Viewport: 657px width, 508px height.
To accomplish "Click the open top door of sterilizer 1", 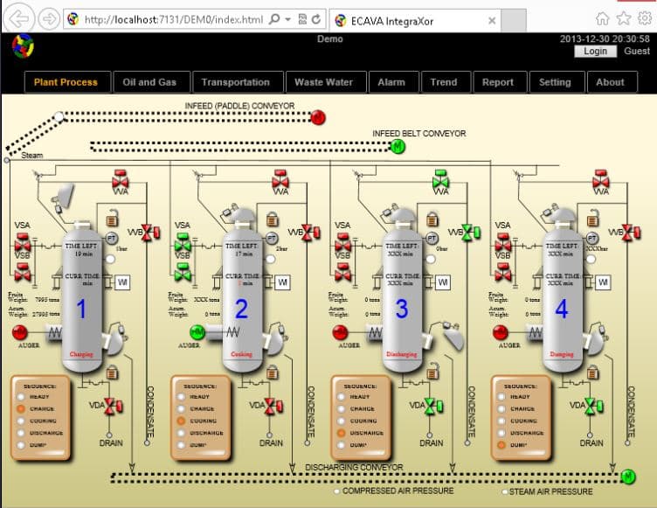I will pyautogui.click(x=64, y=197).
